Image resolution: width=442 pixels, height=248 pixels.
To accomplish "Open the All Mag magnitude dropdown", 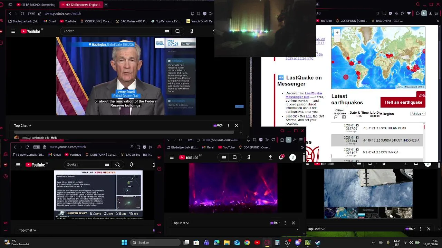I will [x=418, y=114].
